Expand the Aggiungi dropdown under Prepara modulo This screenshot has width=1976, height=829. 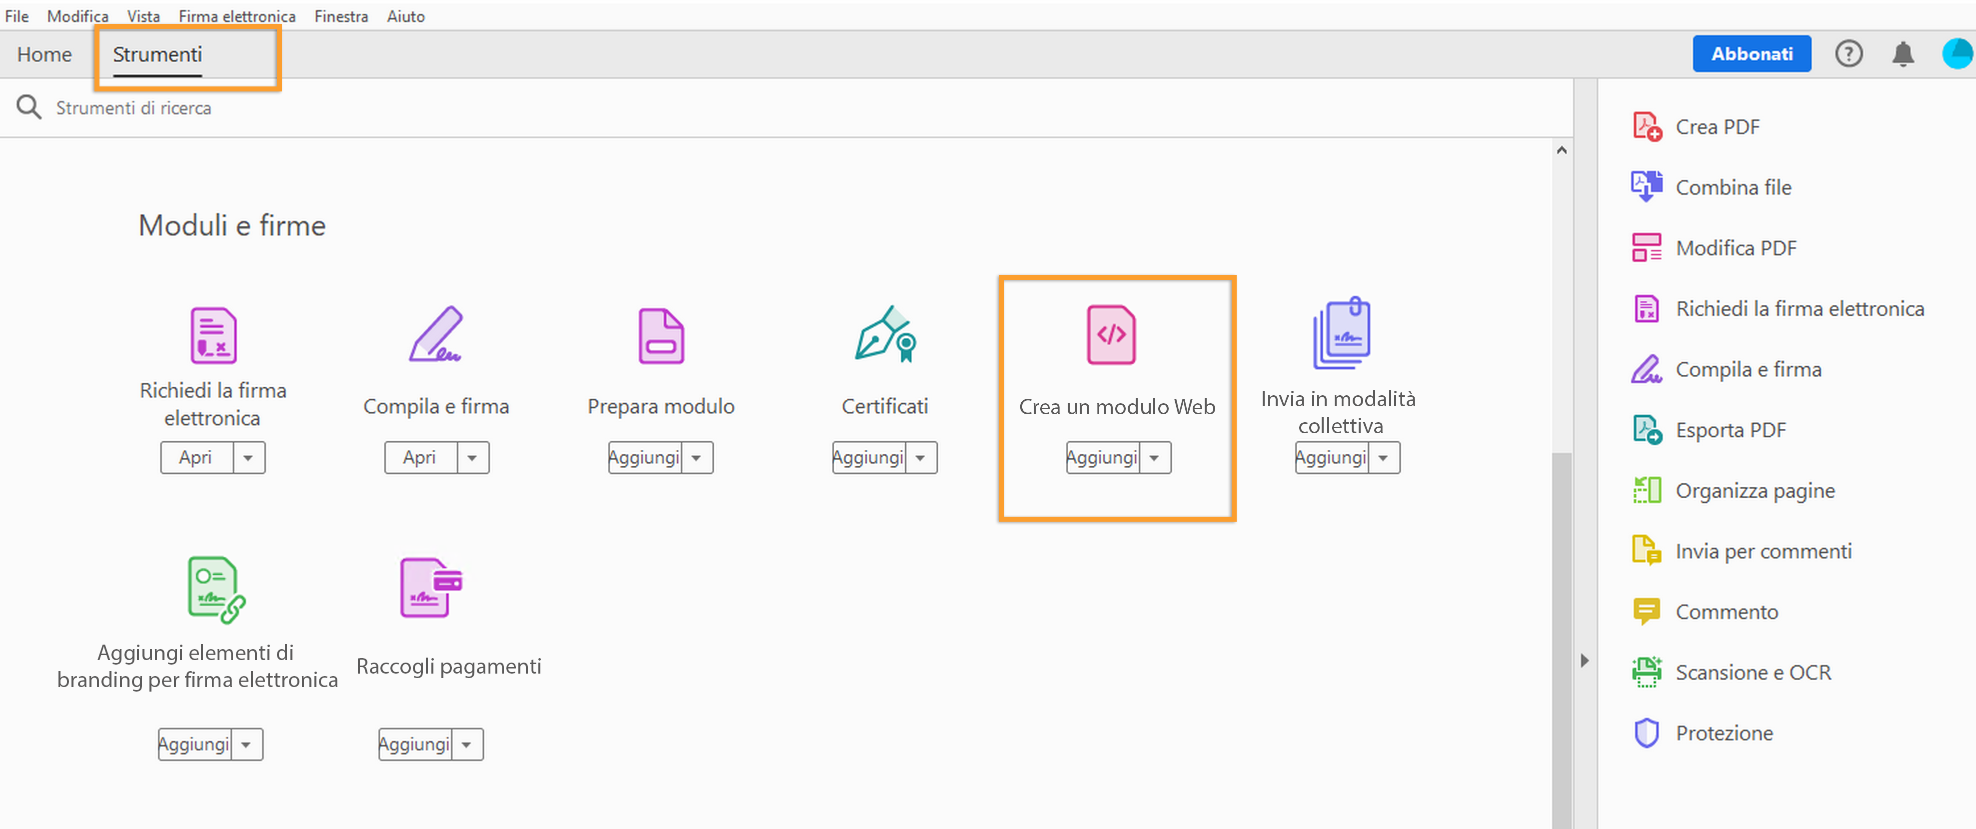(696, 457)
